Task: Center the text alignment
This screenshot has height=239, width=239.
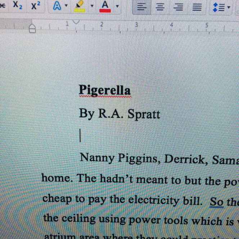Action: pos(160,7)
